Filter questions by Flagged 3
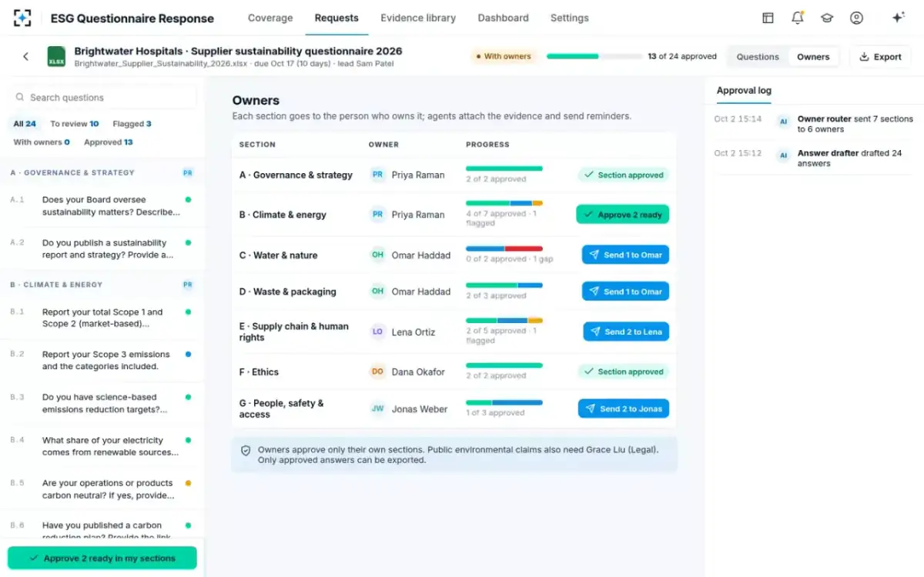The image size is (924, 577). click(132, 124)
